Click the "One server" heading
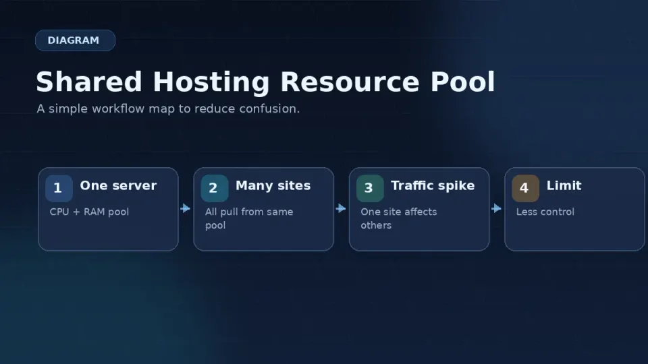This screenshot has width=648, height=364. [118, 186]
